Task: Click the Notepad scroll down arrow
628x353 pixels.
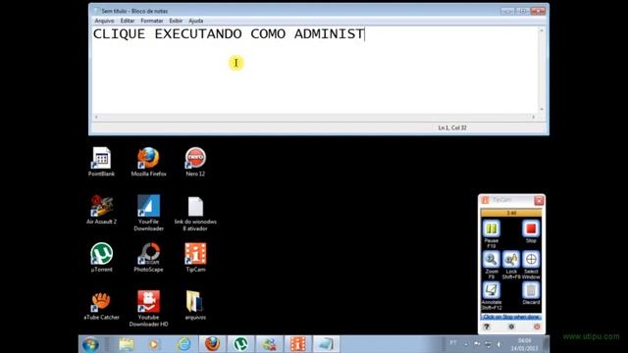Action: (542, 109)
